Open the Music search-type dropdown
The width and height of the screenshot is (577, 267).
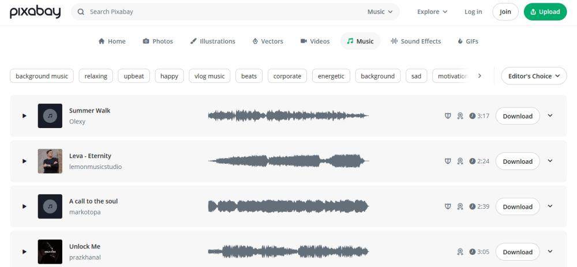pos(380,12)
